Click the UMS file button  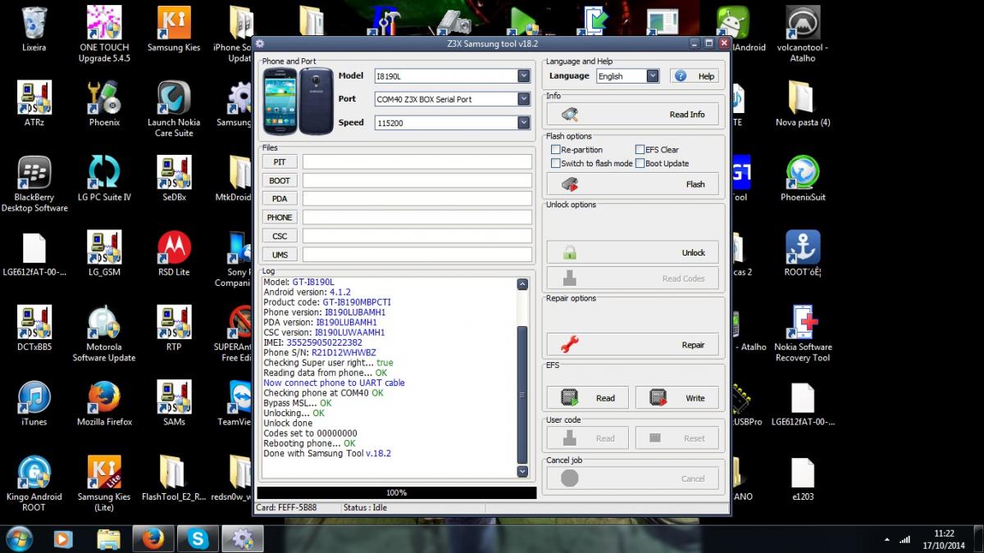280,255
